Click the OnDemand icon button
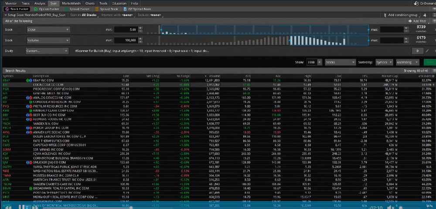This screenshot has width=436, height=209. [x=416, y=3]
